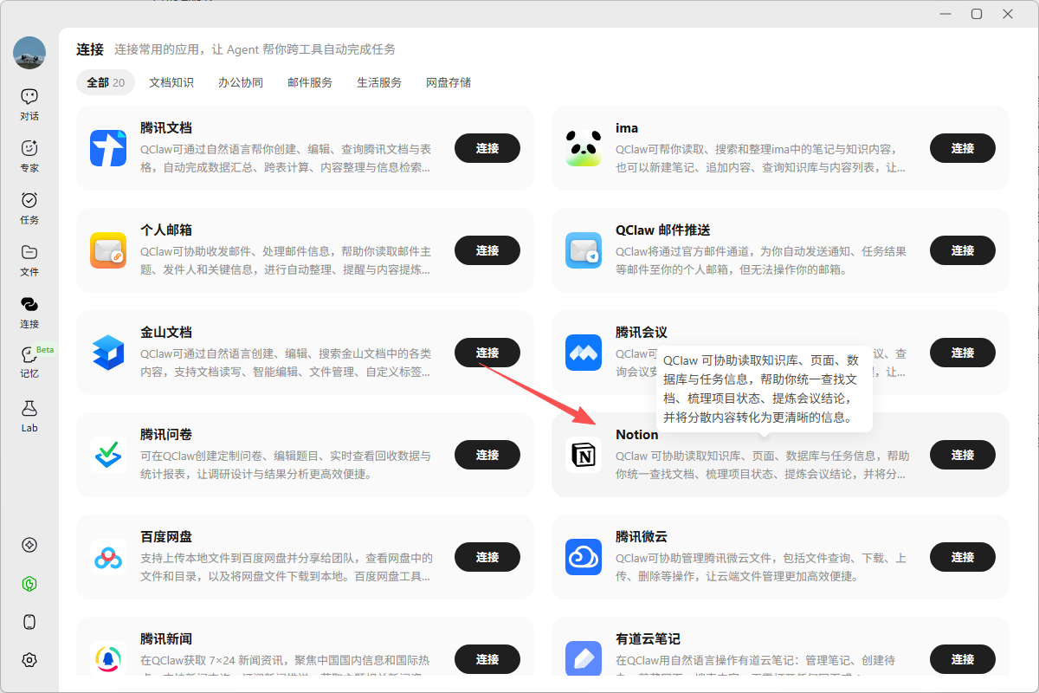Click the 腾讯微云 cloud icon

pos(584,557)
